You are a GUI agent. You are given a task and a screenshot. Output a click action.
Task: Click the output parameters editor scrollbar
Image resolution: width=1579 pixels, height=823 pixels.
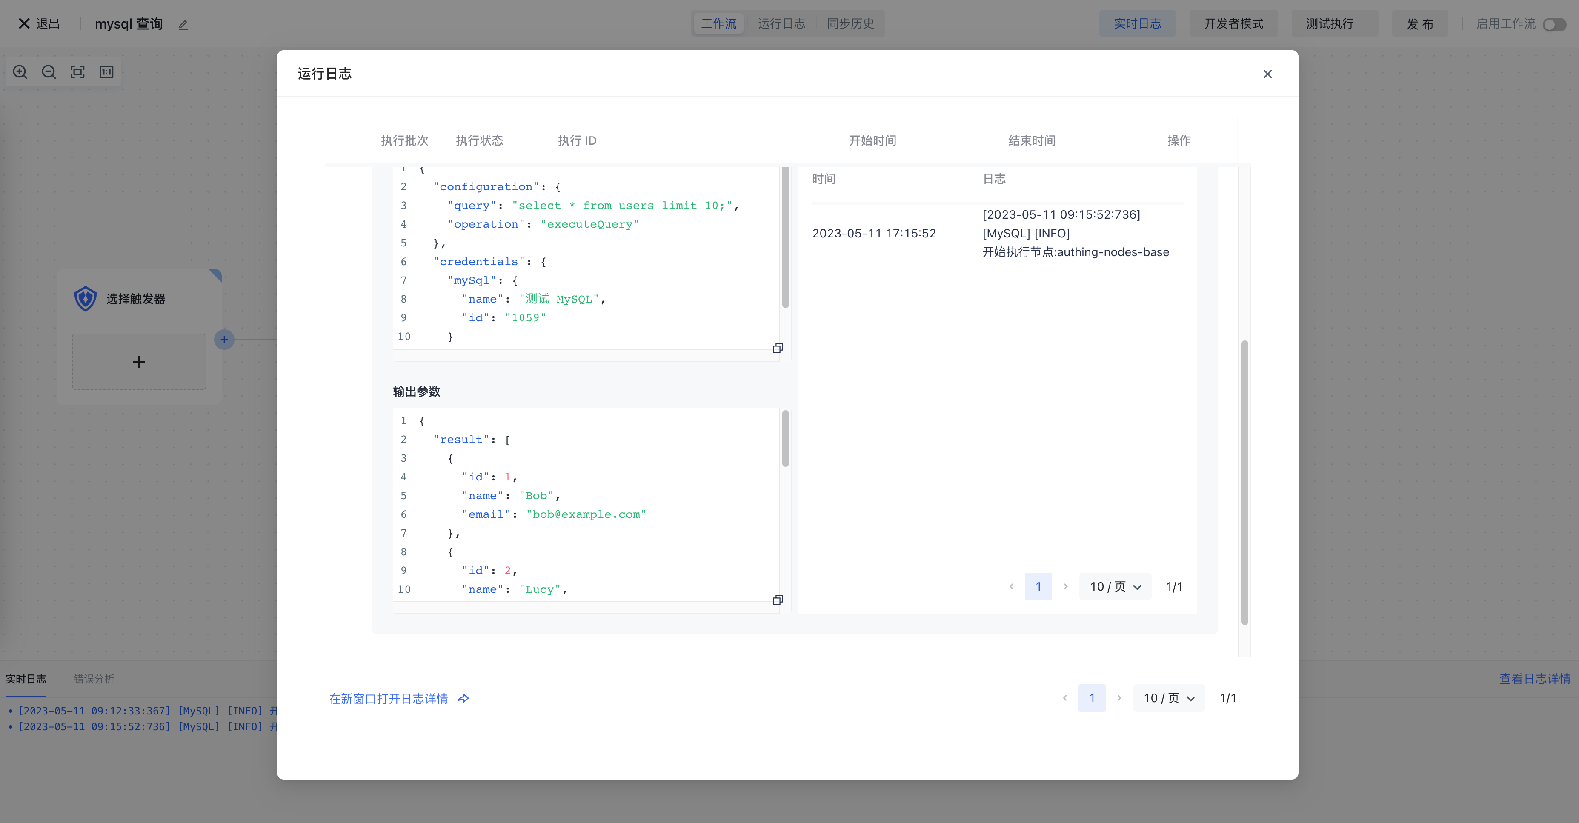coord(785,439)
